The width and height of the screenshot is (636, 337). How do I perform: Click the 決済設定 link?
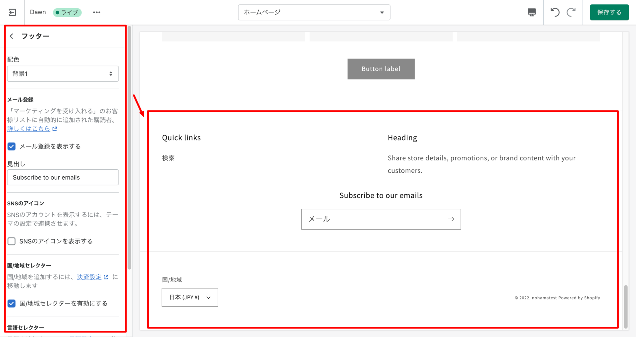(x=89, y=277)
